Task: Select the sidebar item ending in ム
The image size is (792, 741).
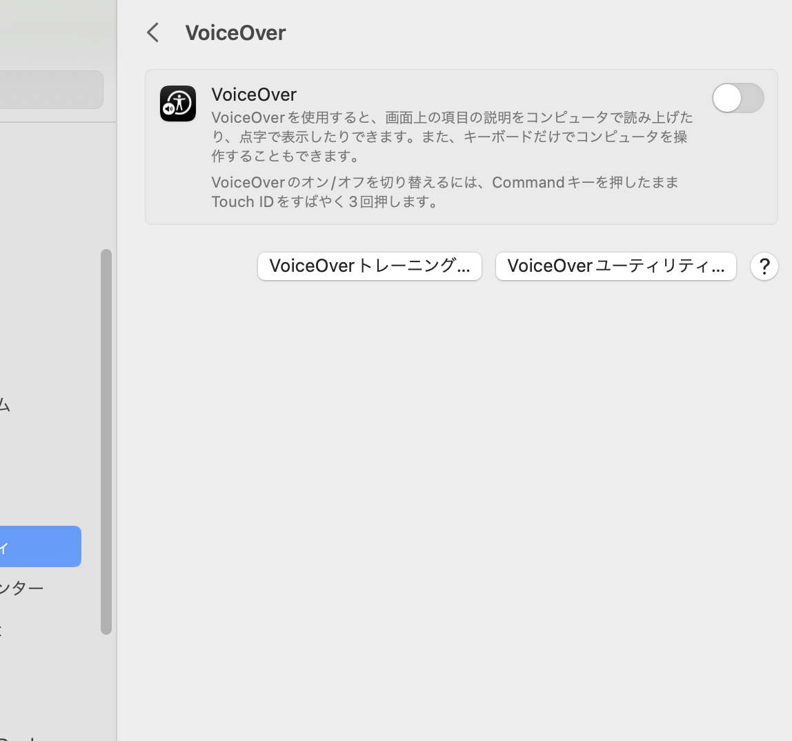Action: pos(6,405)
